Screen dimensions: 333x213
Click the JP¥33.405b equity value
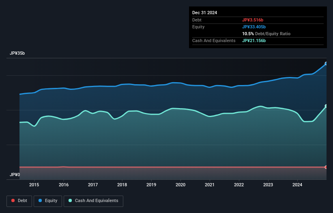(x=254, y=27)
